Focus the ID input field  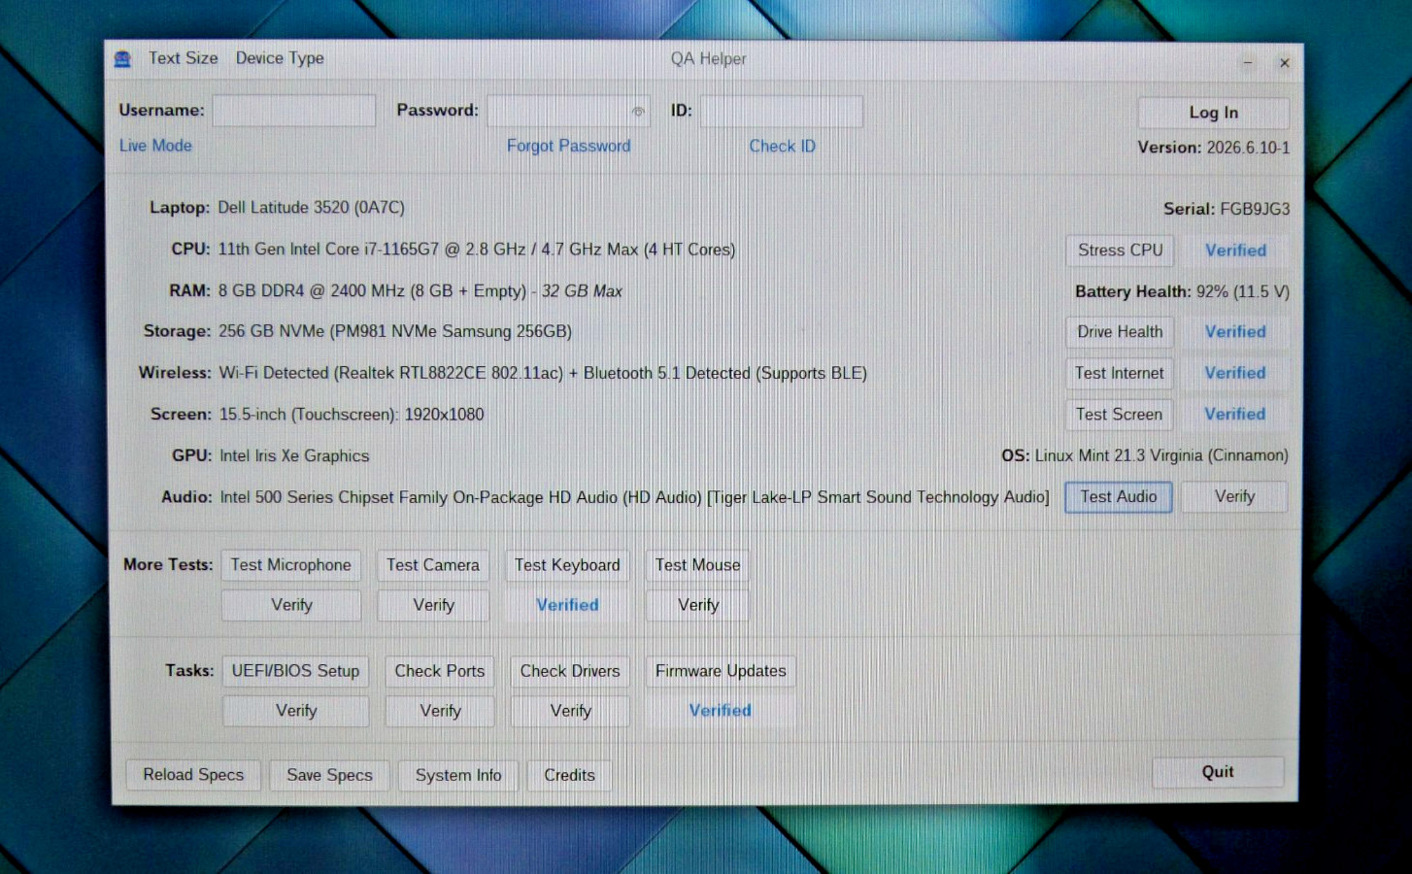point(781,111)
